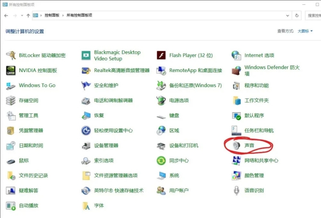
Task: Open 电源选项 battery icon
Action: 161,101
